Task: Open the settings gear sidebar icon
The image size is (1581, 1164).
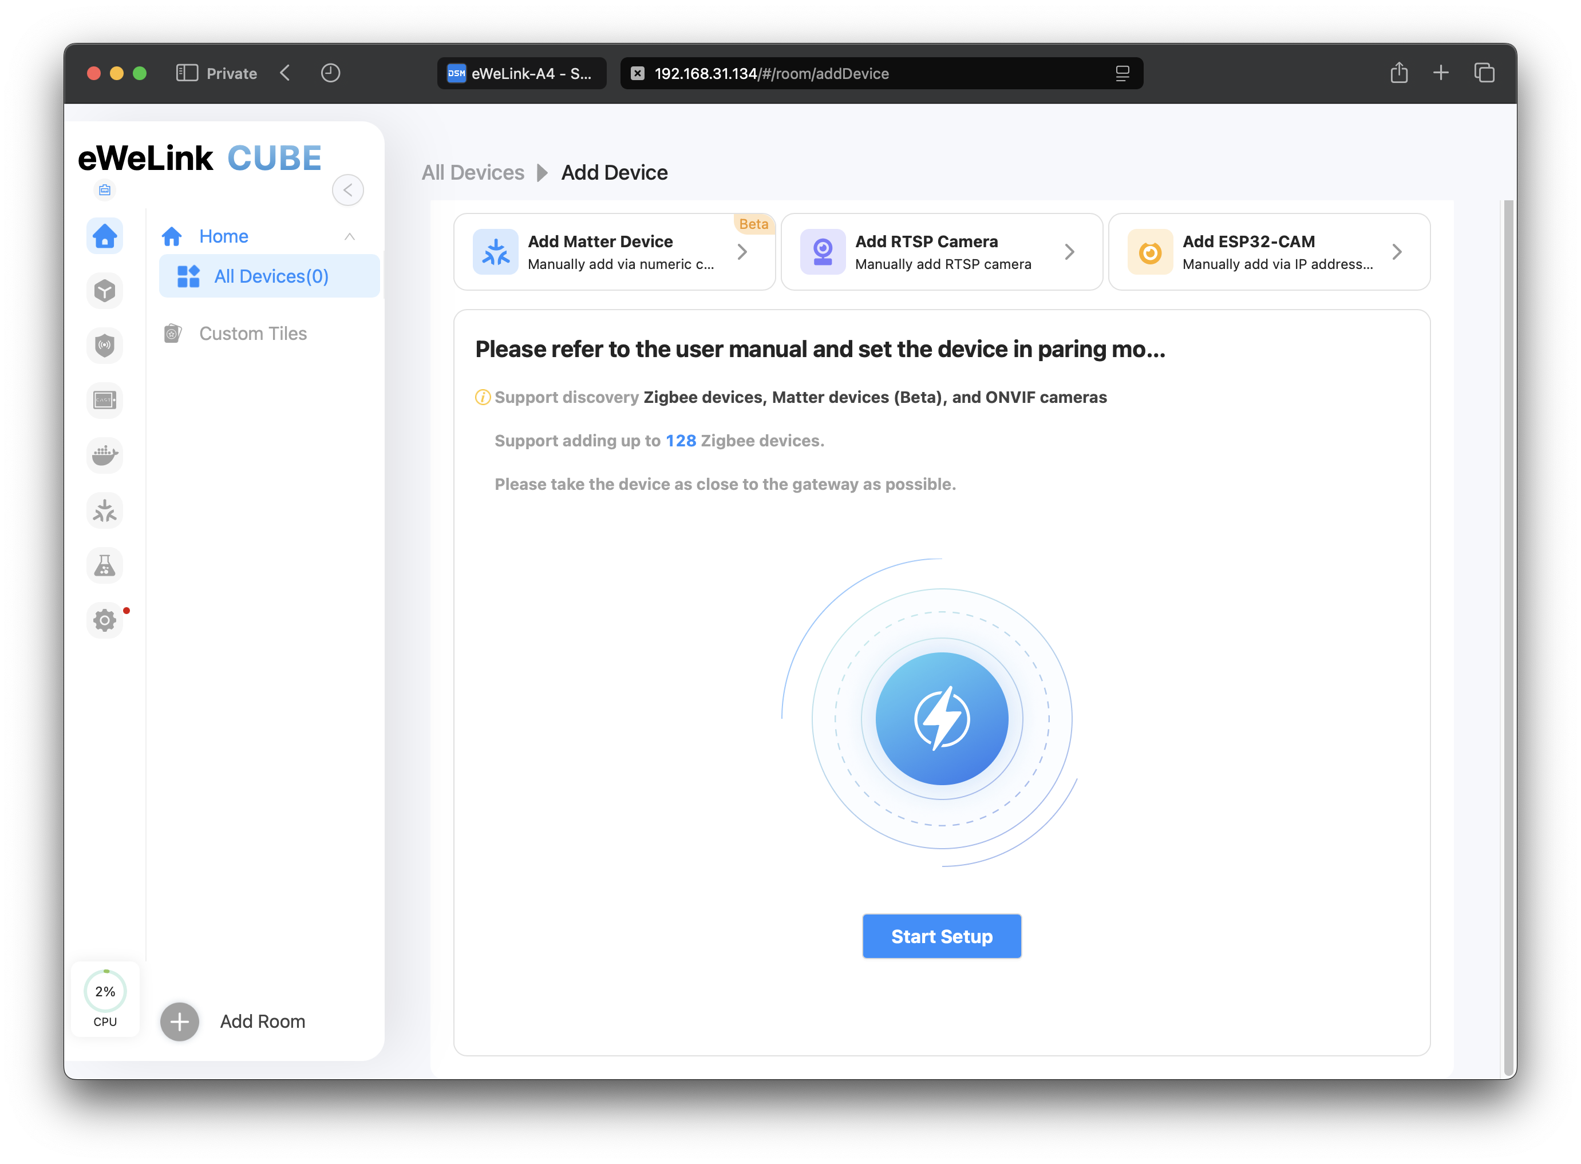Action: 104,620
